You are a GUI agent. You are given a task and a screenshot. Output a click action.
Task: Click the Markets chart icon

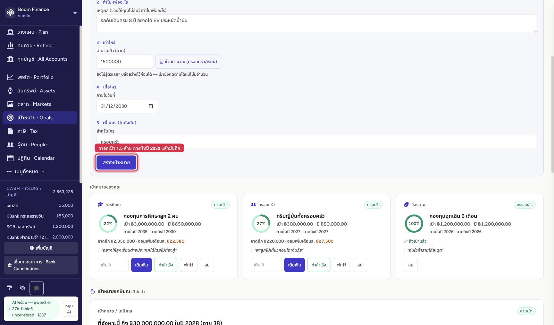coord(10,104)
